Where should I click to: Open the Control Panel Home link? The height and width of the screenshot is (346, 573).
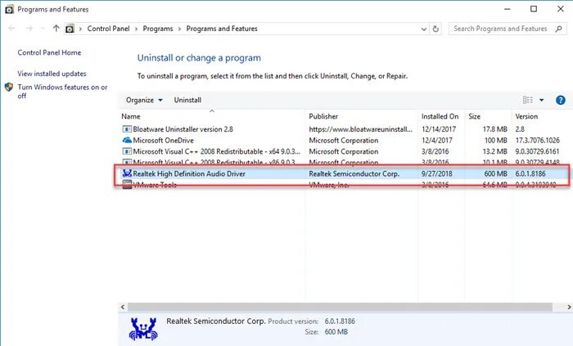pos(49,52)
